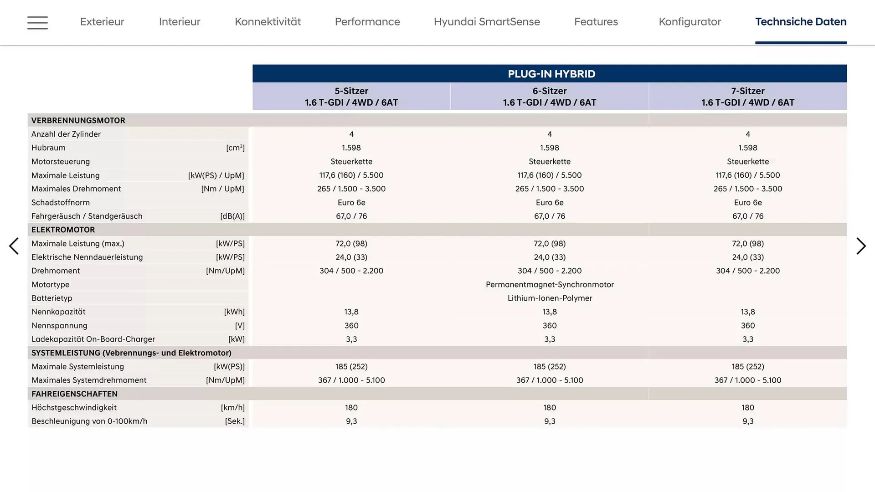Screen dimensions: 875x492
Task: Click the PLUG-IN HYBRID header
Action: 550,73
